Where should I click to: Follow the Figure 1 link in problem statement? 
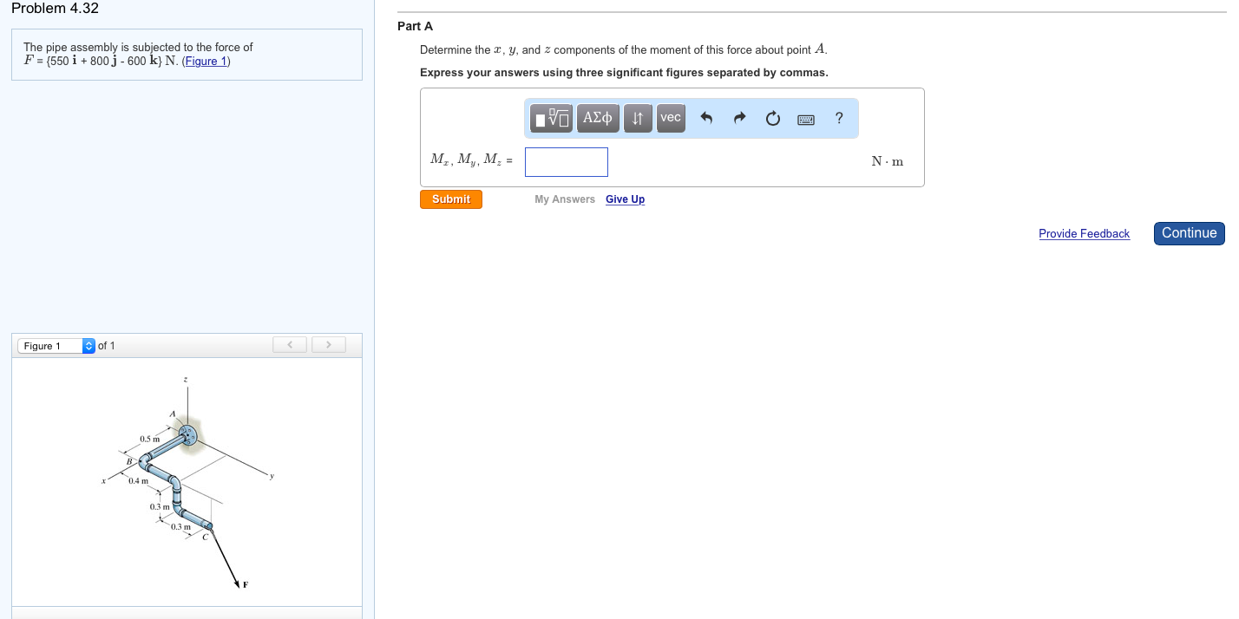206,62
